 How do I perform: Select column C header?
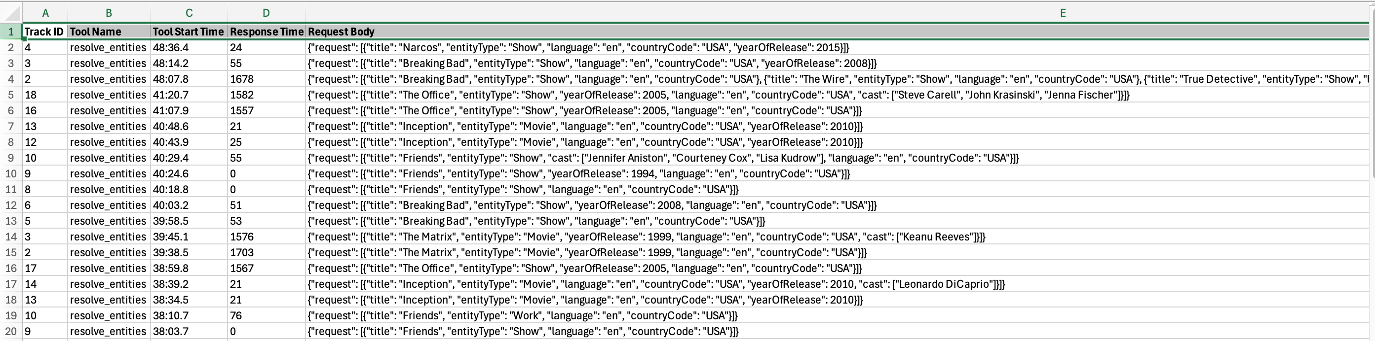tap(189, 13)
